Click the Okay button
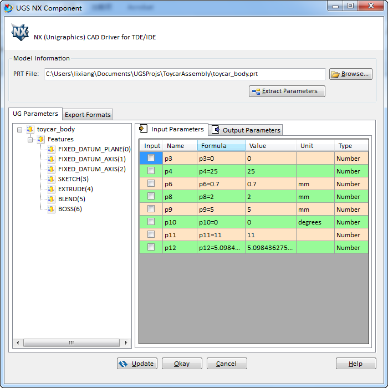388x388 pixels. (182, 364)
